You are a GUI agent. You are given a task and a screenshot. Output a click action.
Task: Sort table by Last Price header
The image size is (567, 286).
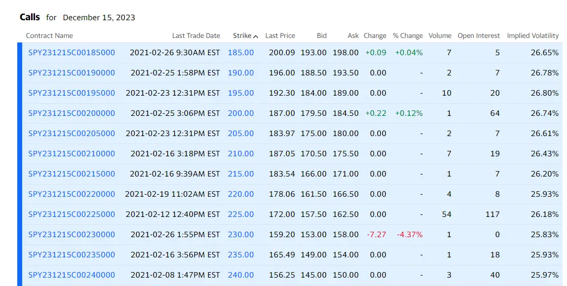tap(280, 36)
